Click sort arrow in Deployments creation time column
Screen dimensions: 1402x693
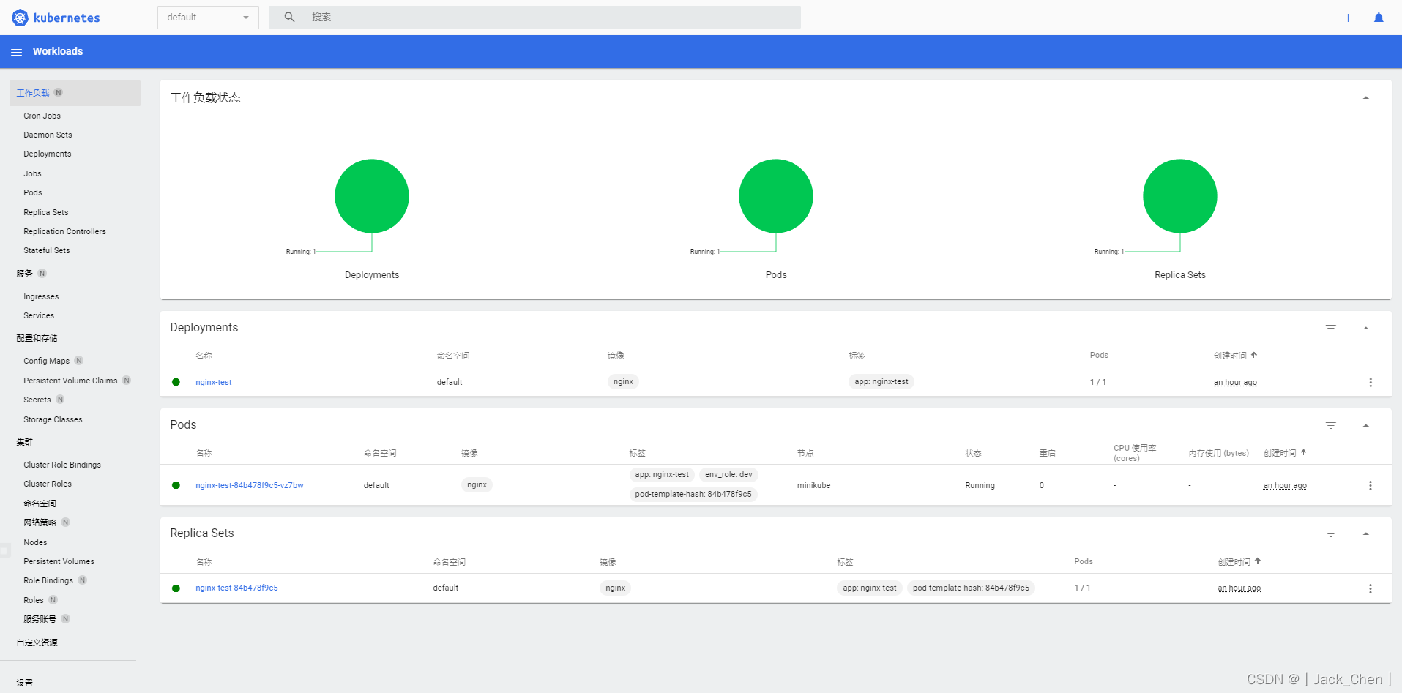point(1254,355)
